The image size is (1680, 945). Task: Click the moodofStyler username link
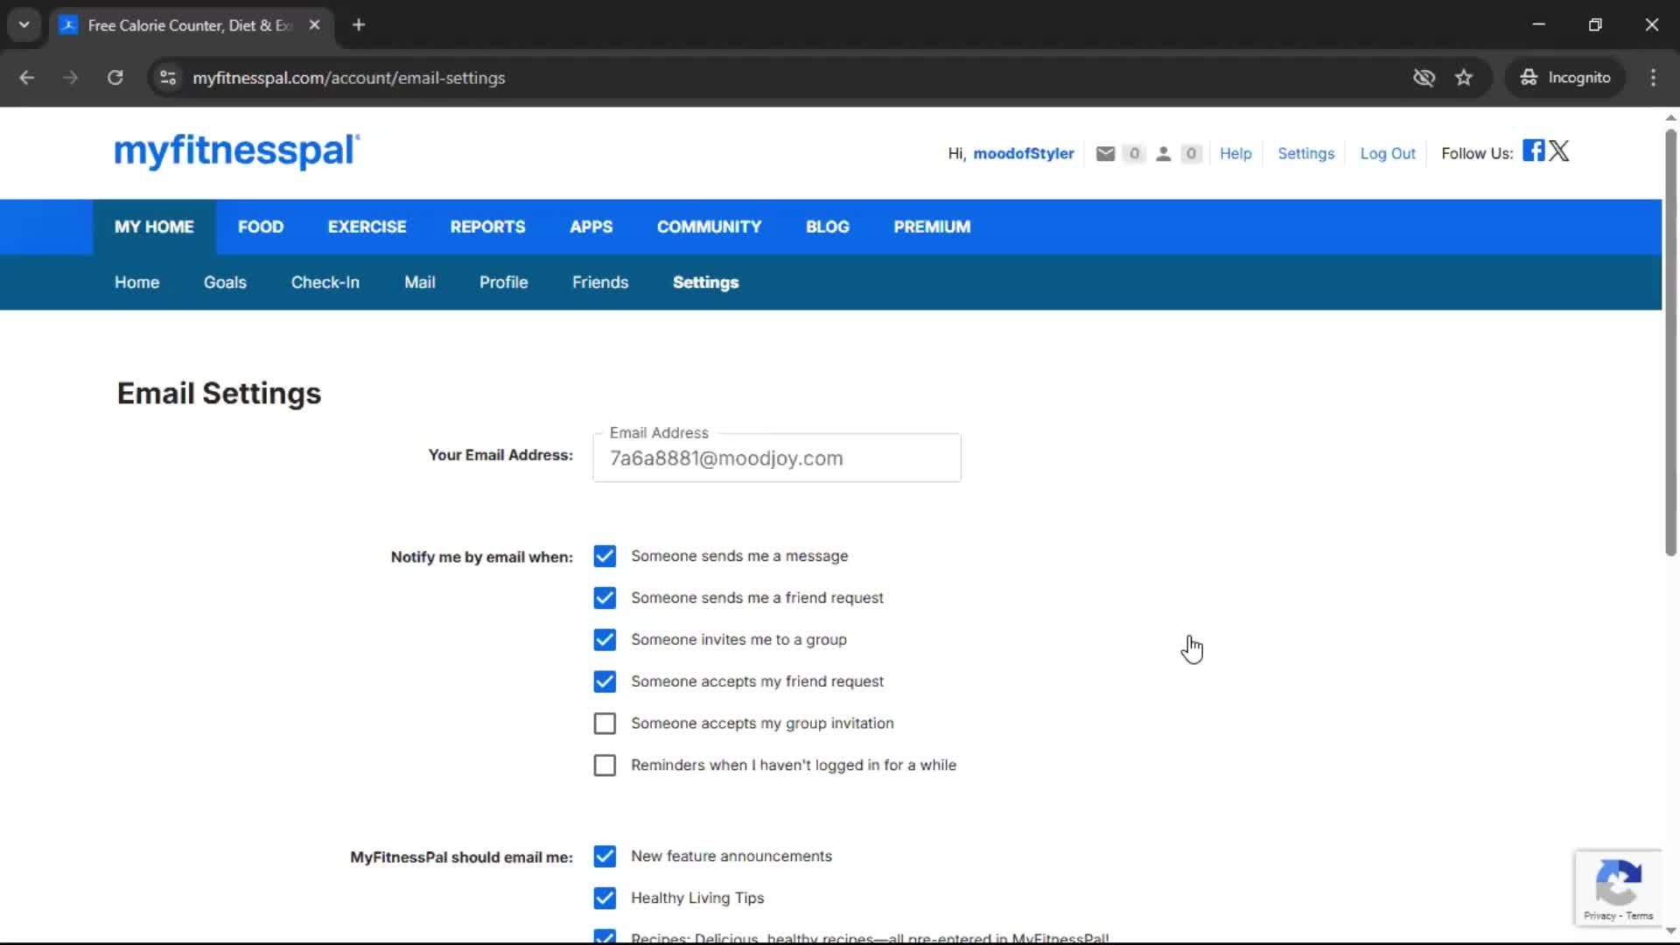coord(1023,154)
